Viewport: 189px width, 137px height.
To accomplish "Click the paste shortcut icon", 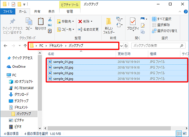I will click(x=50, y=31).
